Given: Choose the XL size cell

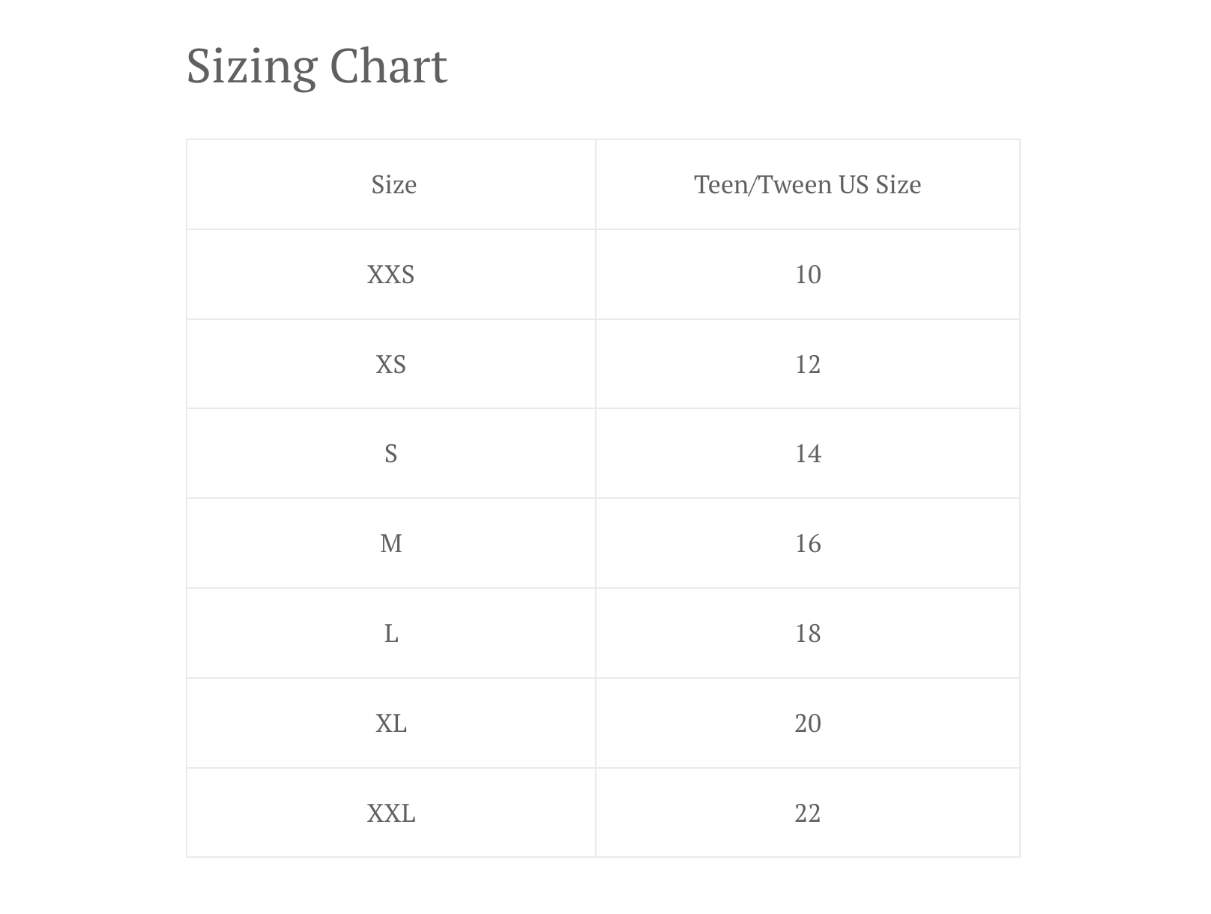Looking at the screenshot, I should pos(390,724).
